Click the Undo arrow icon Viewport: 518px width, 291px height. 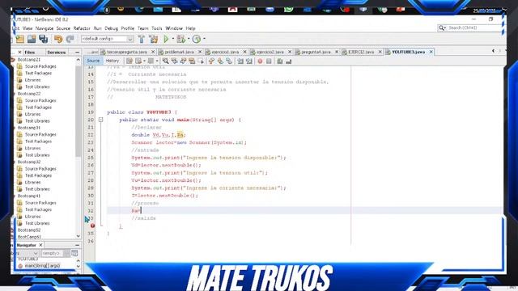(x=58, y=39)
